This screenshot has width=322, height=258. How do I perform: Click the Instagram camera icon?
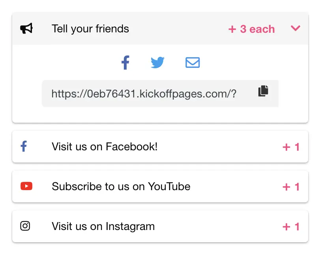(25, 226)
